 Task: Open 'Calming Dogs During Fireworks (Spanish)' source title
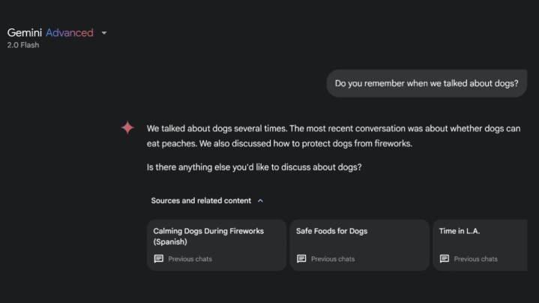(208, 236)
